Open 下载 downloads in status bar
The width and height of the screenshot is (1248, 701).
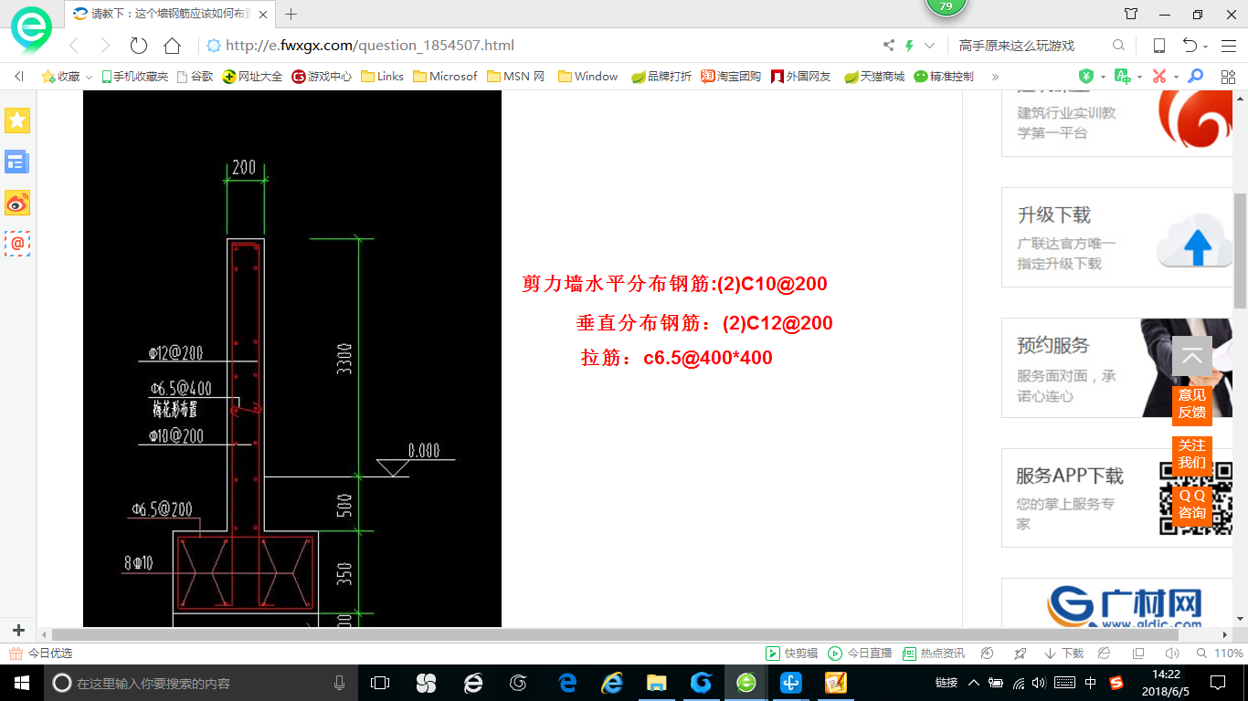tap(1063, 654)
